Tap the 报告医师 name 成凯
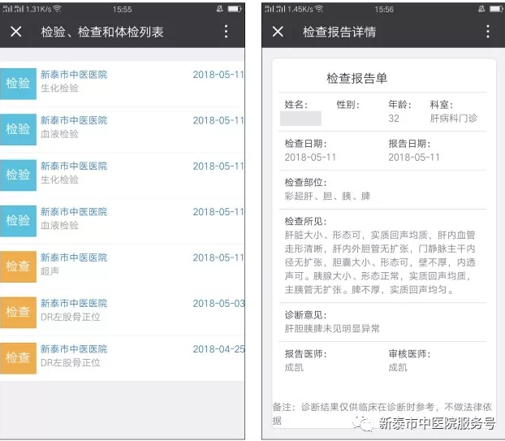 [294, 368]
